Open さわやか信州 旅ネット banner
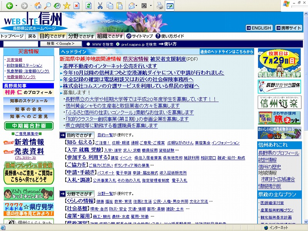Viewport: 308px width, 231px height. (279, 118)
